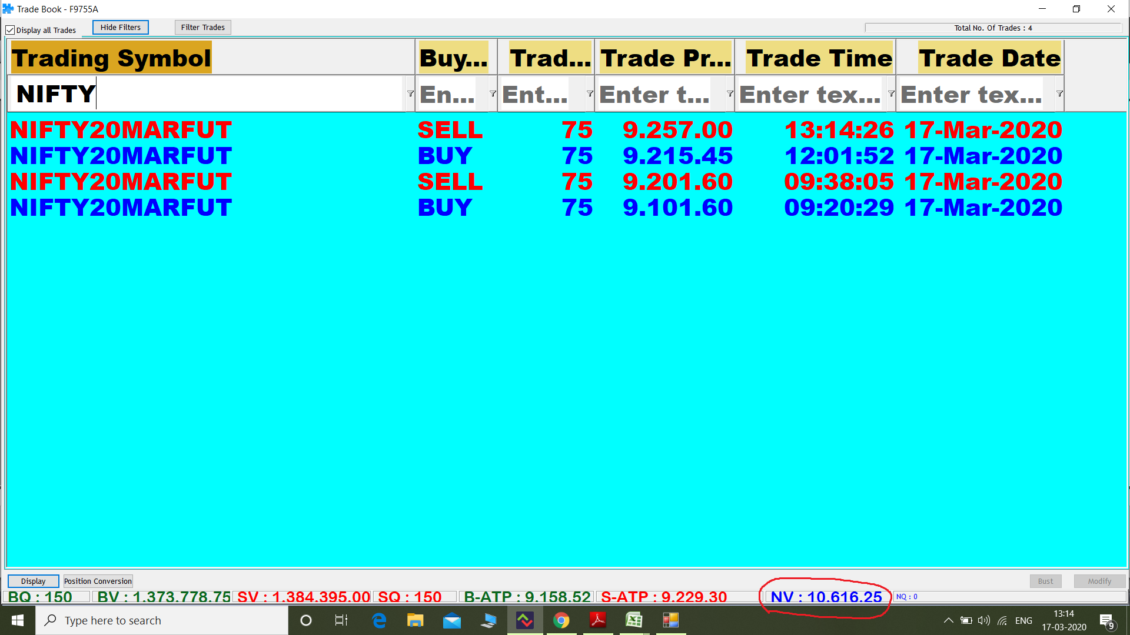Open the notification center icon
This screenshot has width=1130, height=635.
[x=1106, y=621]
